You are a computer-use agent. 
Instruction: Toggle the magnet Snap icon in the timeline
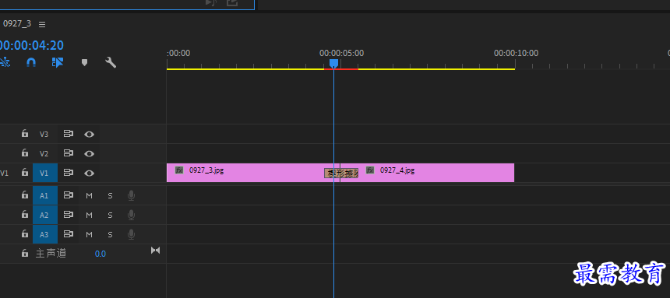pos(30,63)
